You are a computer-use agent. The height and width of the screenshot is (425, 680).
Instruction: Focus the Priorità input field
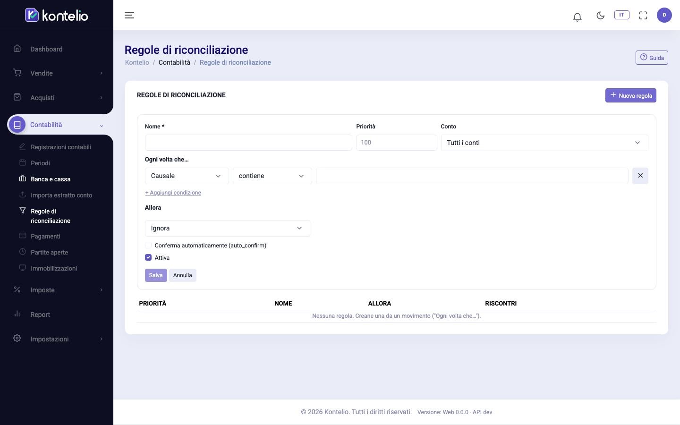point(397,143)
